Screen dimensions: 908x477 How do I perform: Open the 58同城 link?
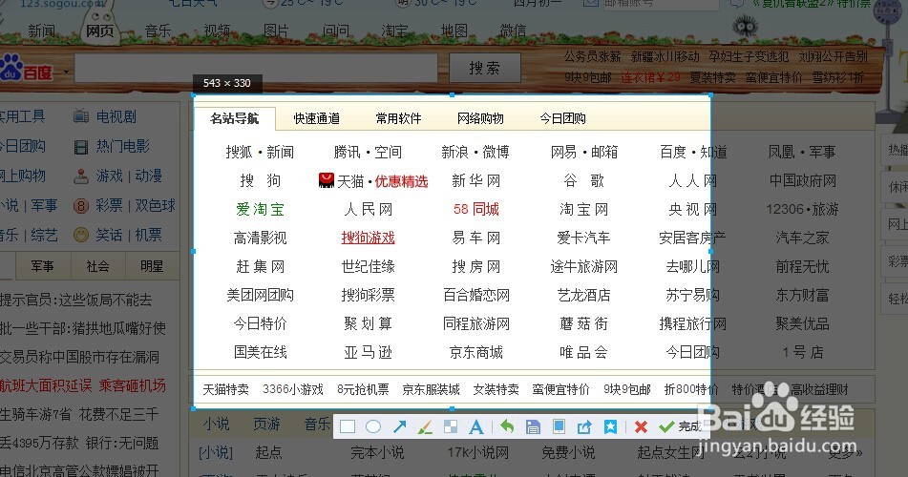(x=476, y=209)
